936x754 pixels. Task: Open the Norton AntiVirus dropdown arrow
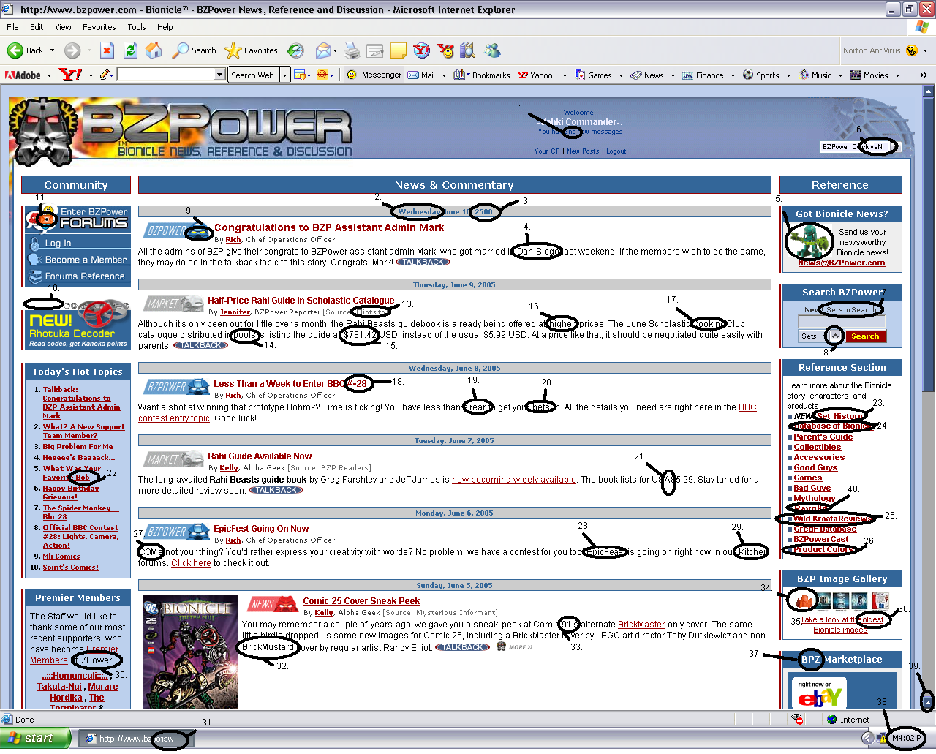tap(925, 50)
